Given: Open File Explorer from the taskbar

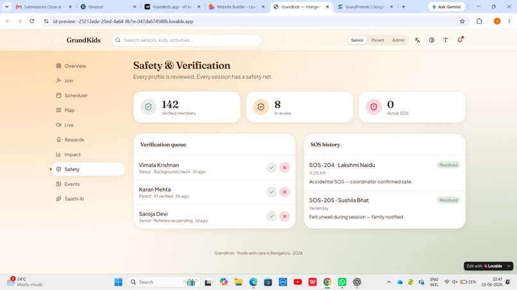Looking at the screenshot, I should pyautogui.click(x=239, y=282).
